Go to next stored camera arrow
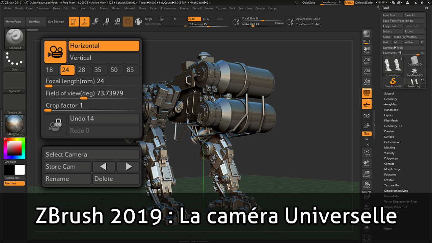This screenshot has height=243, width=432. point(128,166)
